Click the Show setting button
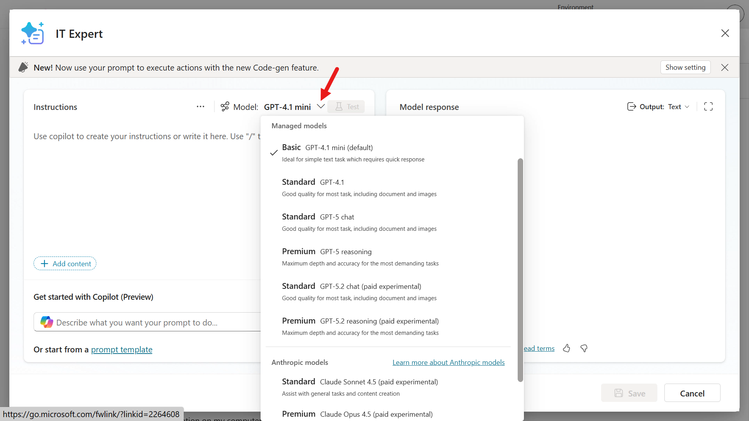Screen dimensions: 749x421 685,67
